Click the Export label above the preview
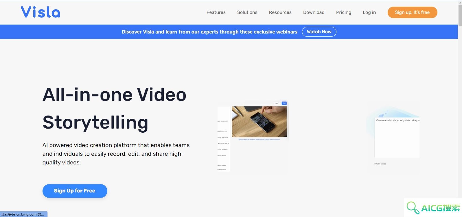 click(x=277, y=103)
